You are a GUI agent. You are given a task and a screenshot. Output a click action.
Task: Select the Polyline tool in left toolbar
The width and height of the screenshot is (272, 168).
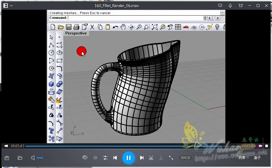click(x=51, y=45)
